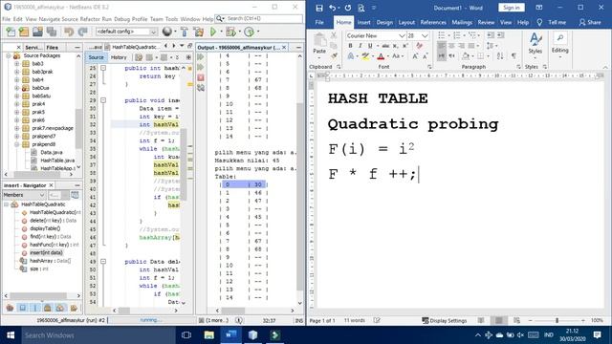Toggle Strikethrough formatting in Word
Screen dimensions: 612x344
[385, 46]
